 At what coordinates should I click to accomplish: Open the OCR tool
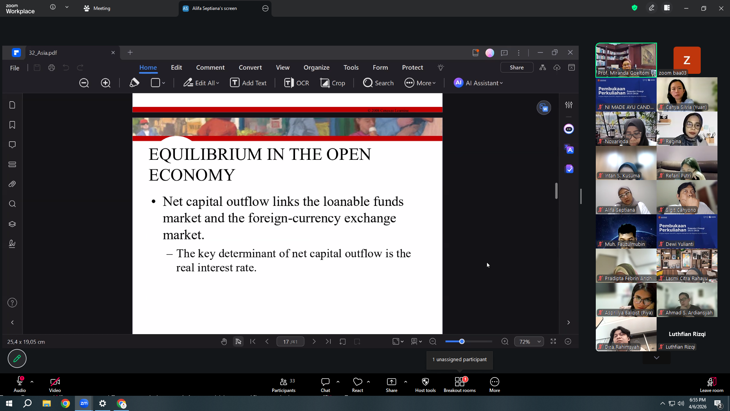tap(297, 83)
